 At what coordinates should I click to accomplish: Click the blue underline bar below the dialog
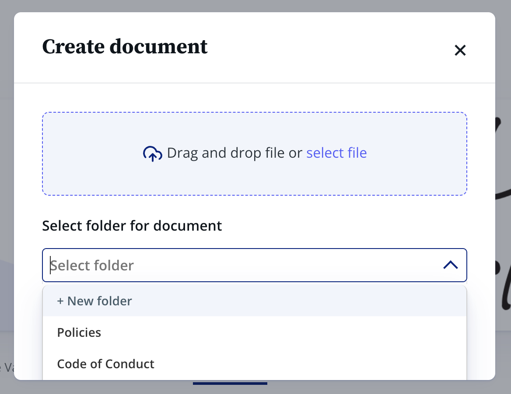point(230,384)
